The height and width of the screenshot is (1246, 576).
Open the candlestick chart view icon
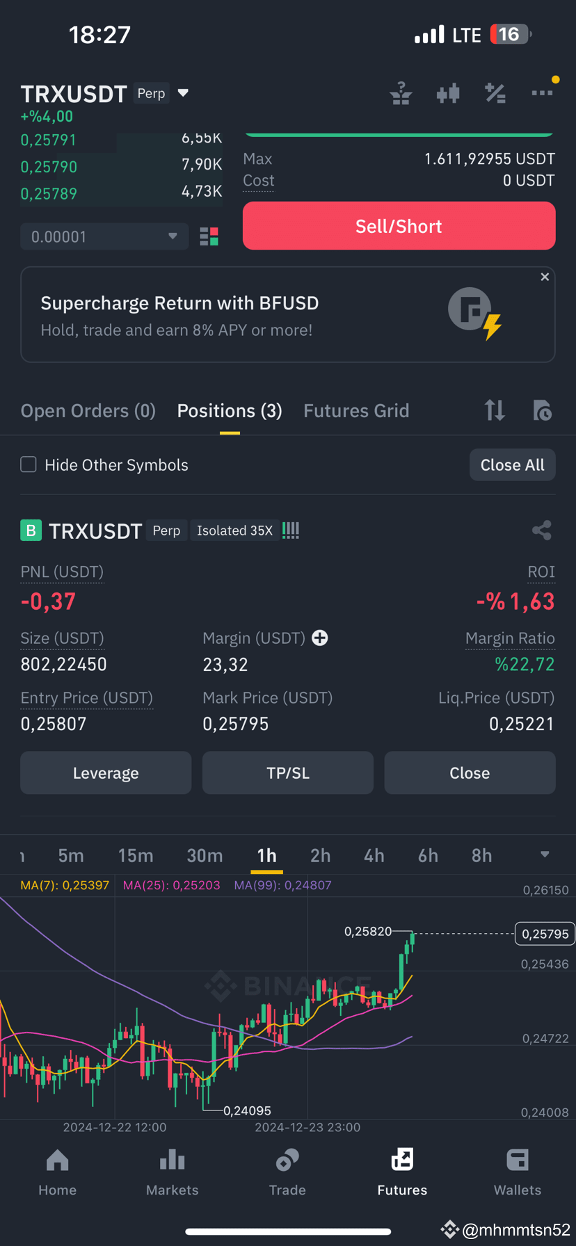click(x=448, y=93)
